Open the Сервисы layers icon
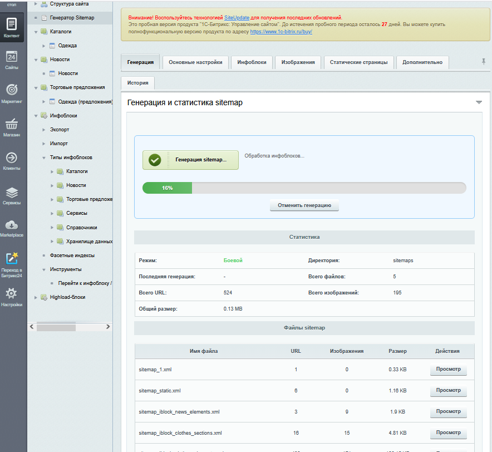The image size is (492, 452). (12, 194)
